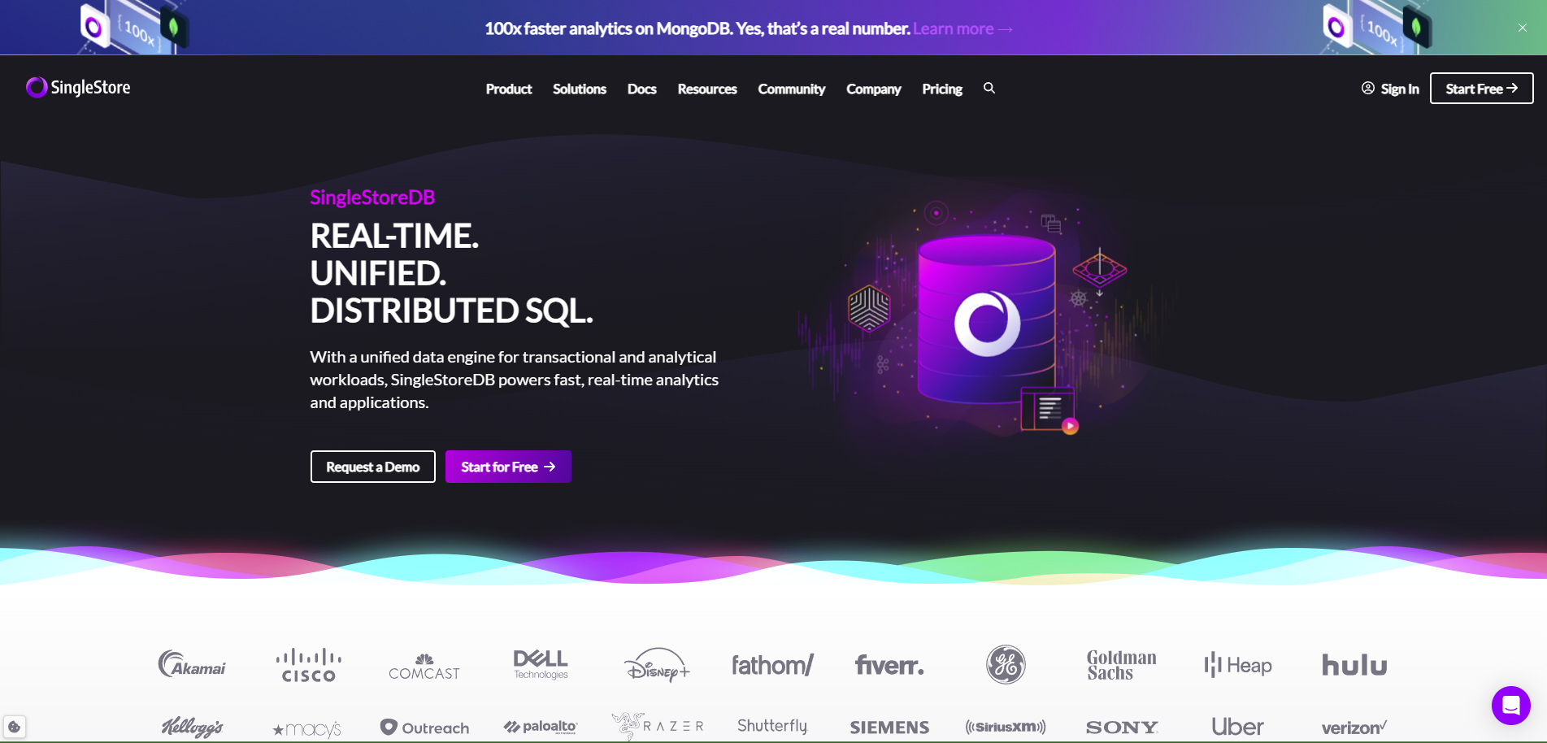Click the Sign In user icon
The width and height of the screenshot is (1547, 743).
pos(1368,88)
